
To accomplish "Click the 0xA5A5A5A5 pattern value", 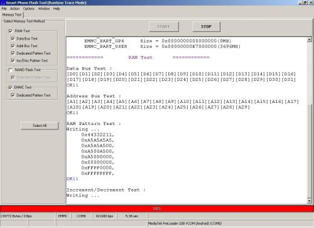I will 98,140.
